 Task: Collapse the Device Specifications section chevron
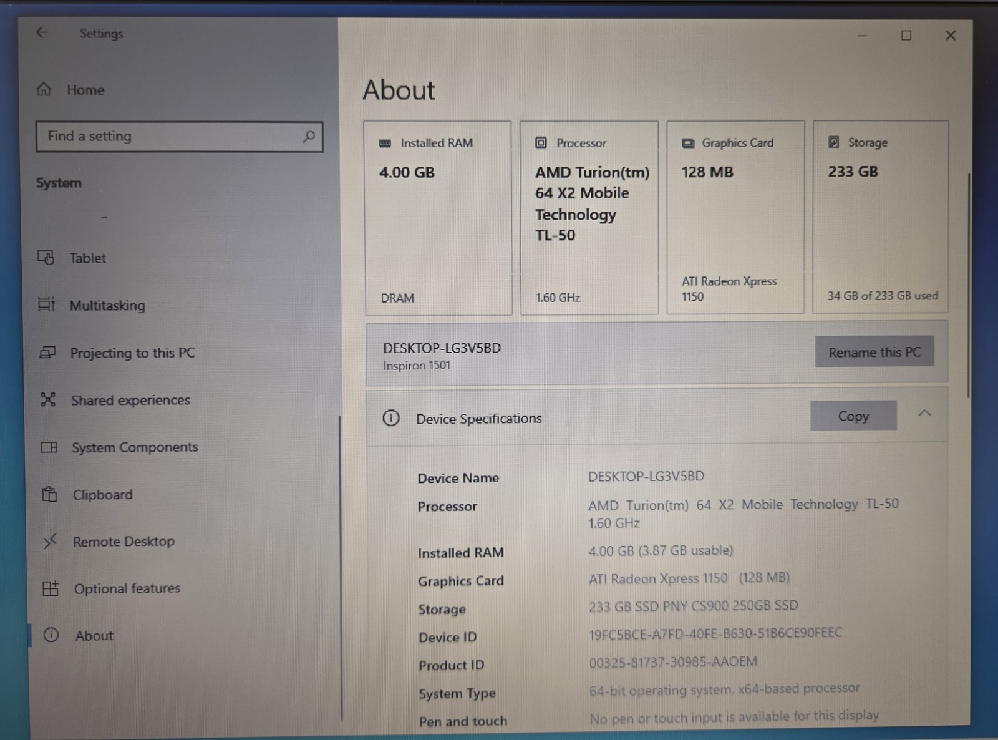point(924,413)
